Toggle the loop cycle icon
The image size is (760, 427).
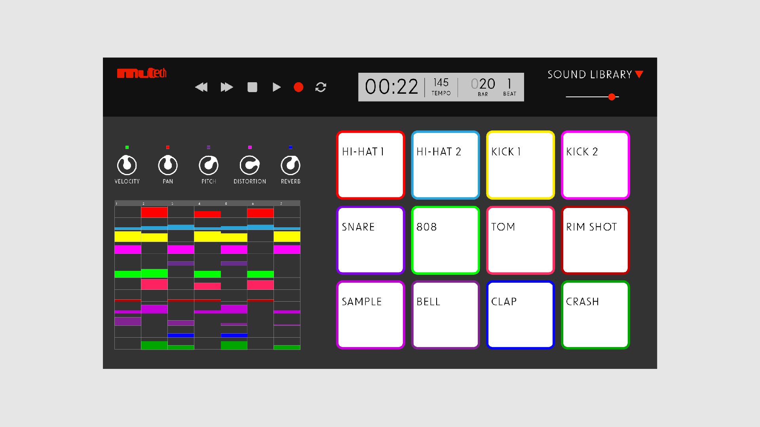coord(321,87)
